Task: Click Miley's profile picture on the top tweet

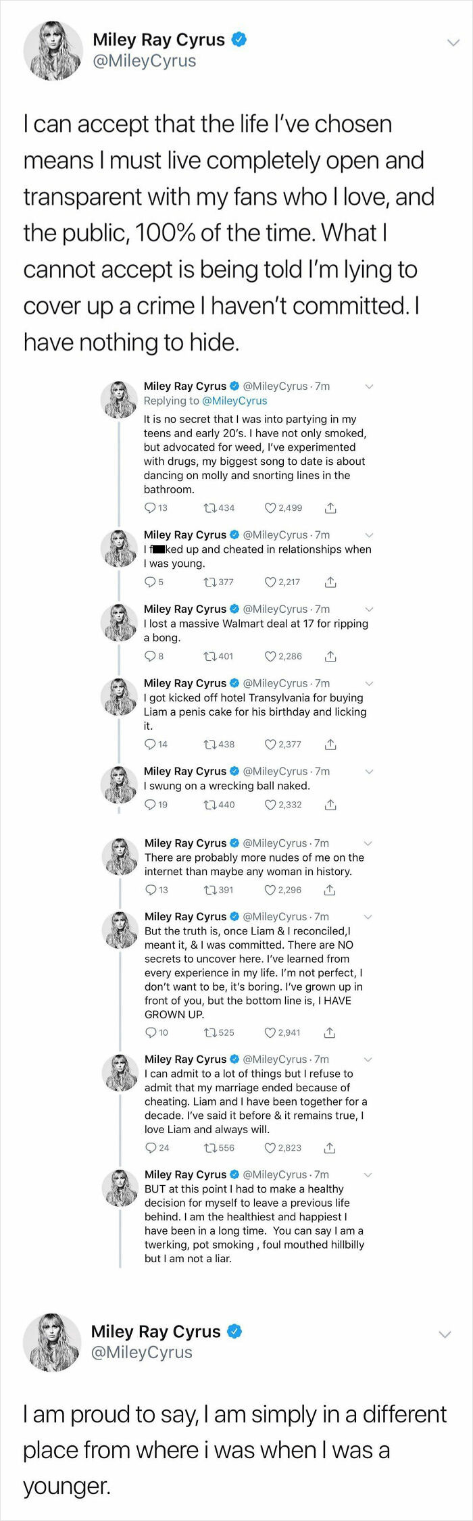Action: coord(53,51)
